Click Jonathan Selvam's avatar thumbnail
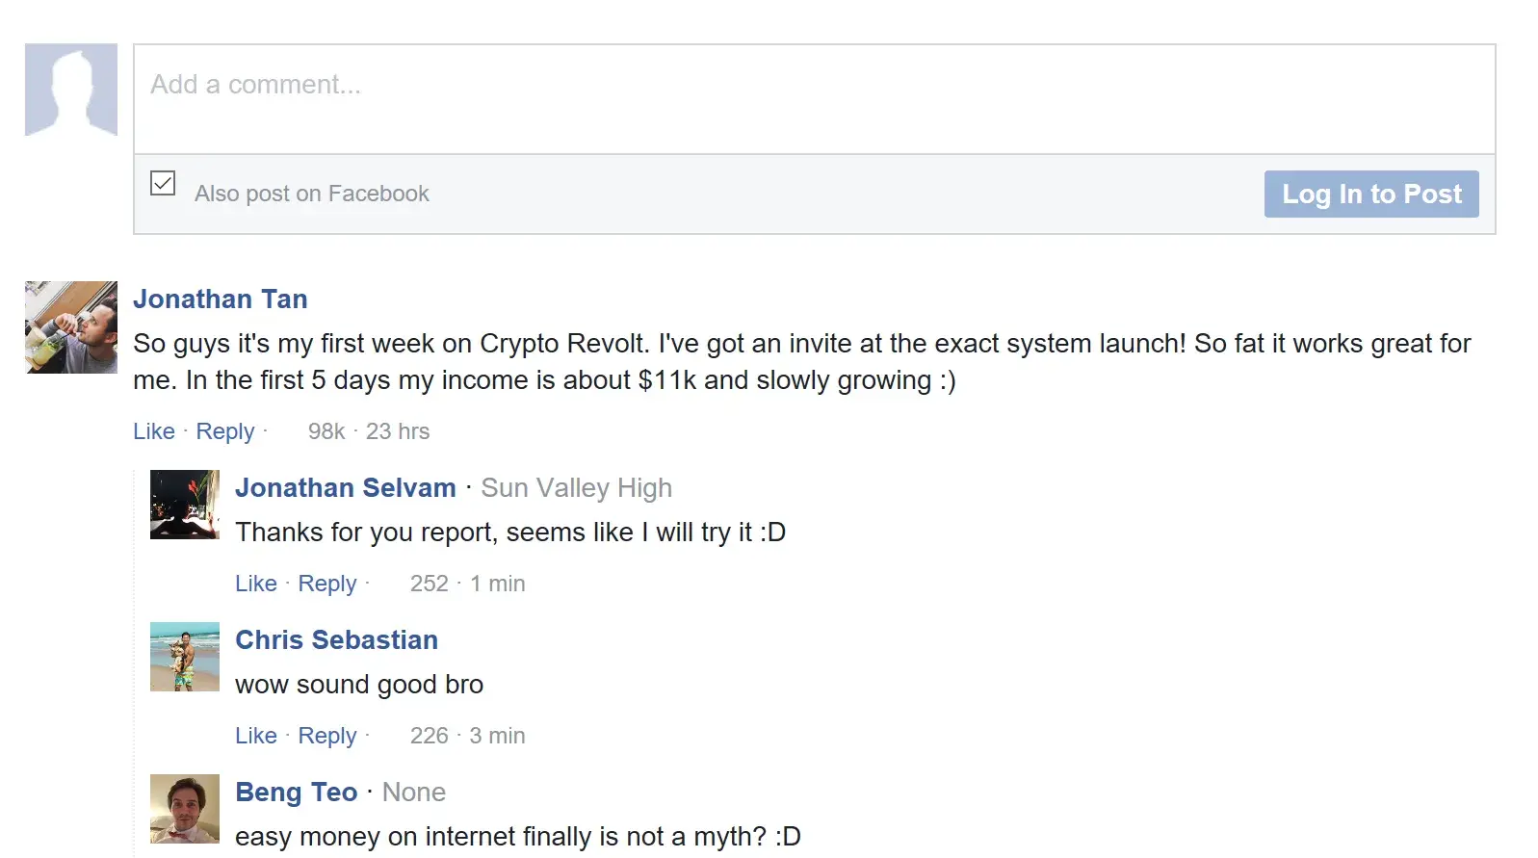This screenshot has width=1538, height=858. tap(185, 505)
